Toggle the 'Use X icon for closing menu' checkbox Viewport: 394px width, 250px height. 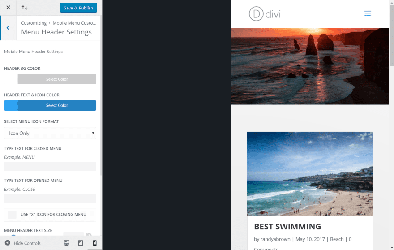(x=12, y=215)
